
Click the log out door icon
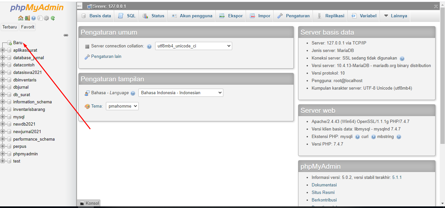[x=27, y=18]
